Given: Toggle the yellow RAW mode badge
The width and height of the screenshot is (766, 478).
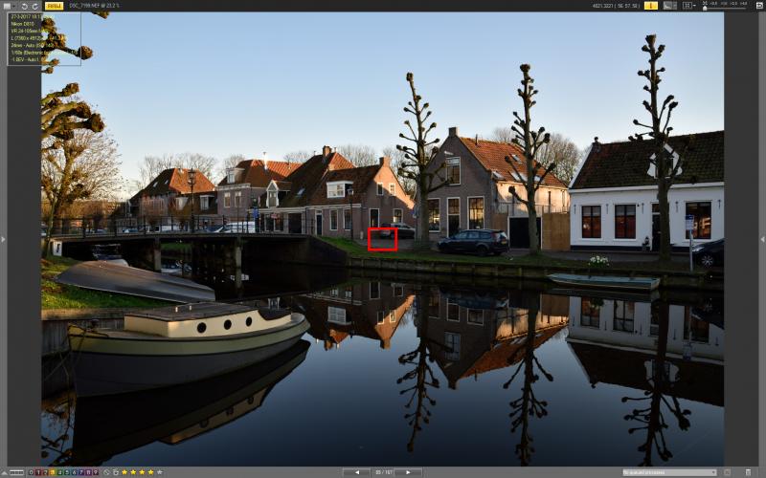Looking at the screenshot, I should (x=54, y=6).
